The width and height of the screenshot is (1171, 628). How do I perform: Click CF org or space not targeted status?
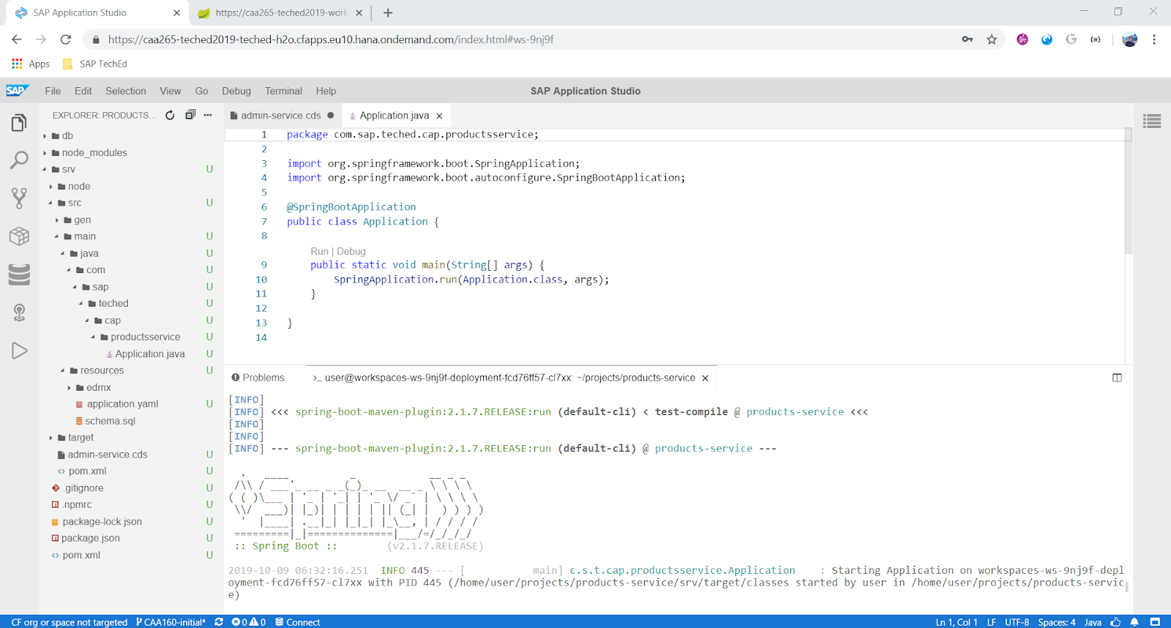click(x=69, y=622)
